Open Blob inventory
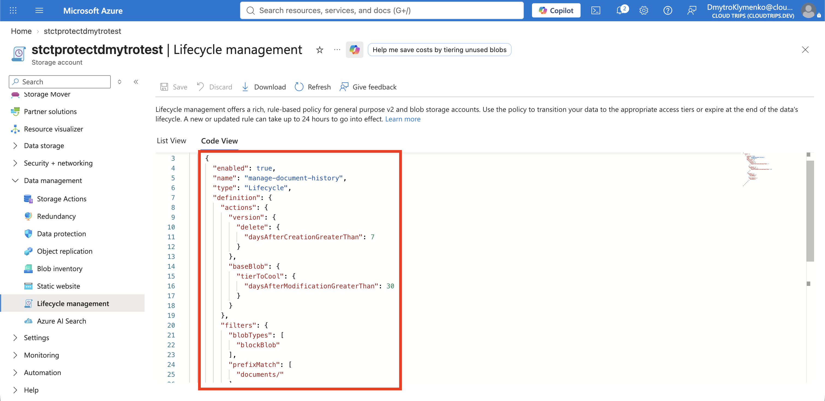825x401 pixels. click(x=59, y=268)
